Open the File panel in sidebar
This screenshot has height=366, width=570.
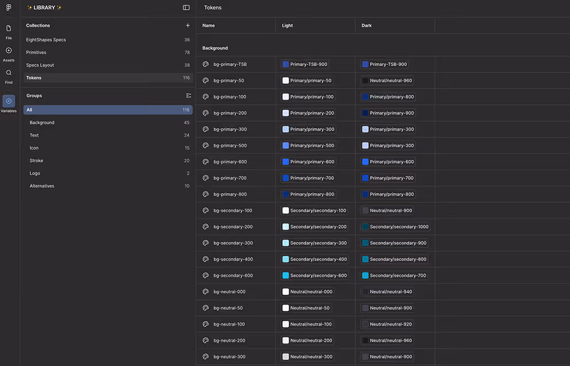pyautogui.click(x=9, y=32)
